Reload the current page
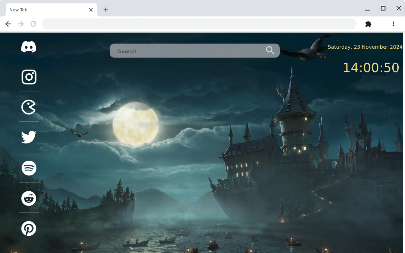Viewport: 405px width, 253px height. tap(33, 24)
